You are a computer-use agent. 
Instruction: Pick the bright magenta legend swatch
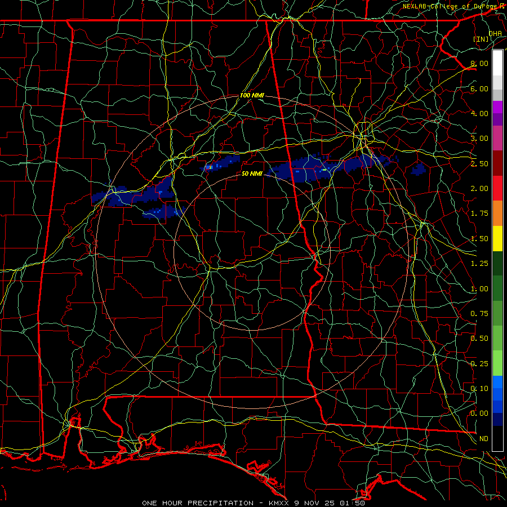pos(497,107)
